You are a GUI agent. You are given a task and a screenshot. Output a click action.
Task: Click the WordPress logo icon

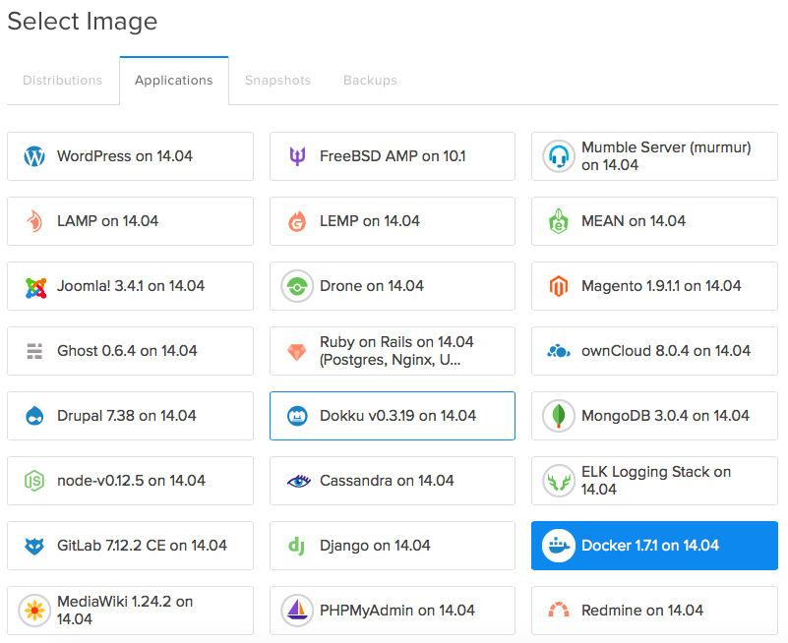34,156
